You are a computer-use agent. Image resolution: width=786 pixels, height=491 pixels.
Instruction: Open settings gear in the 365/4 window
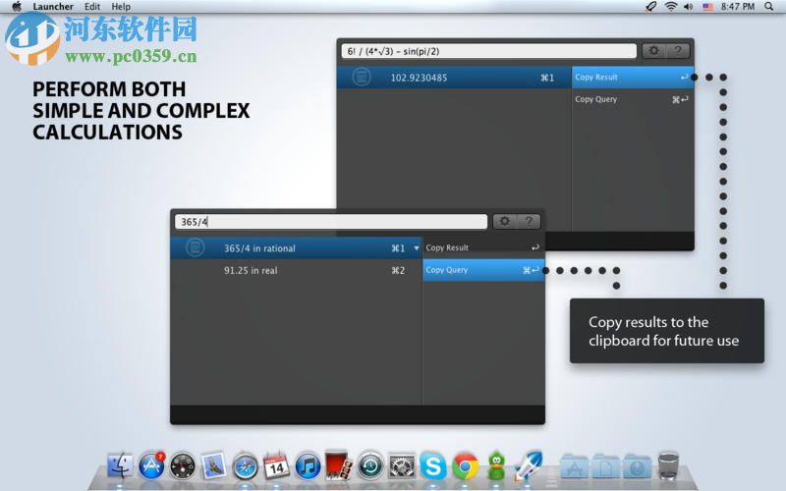pyautogui.click(x=505, y=222)
